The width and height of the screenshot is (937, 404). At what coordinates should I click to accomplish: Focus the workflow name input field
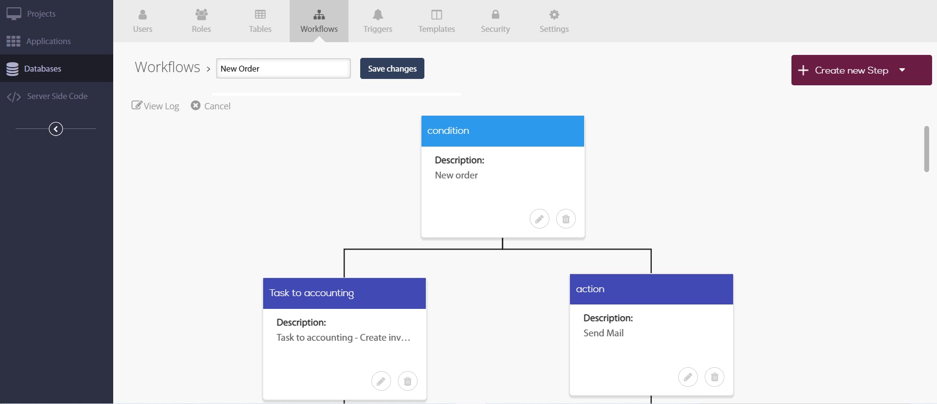click(x=283, y=69)
